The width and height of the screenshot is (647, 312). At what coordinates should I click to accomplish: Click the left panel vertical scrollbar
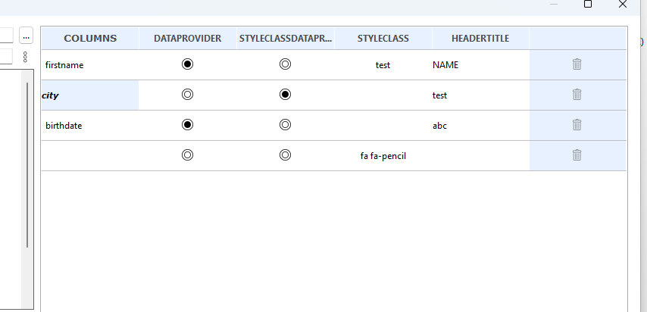tap(27, 165)
